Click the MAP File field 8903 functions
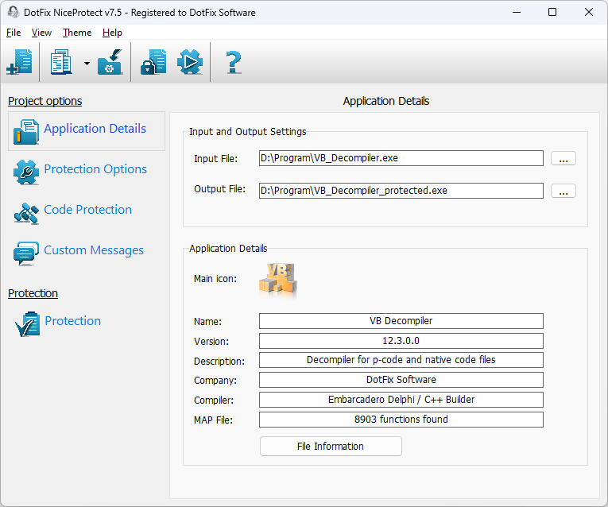Viewport: 608px width, 507px height. (x=401, y=420)
